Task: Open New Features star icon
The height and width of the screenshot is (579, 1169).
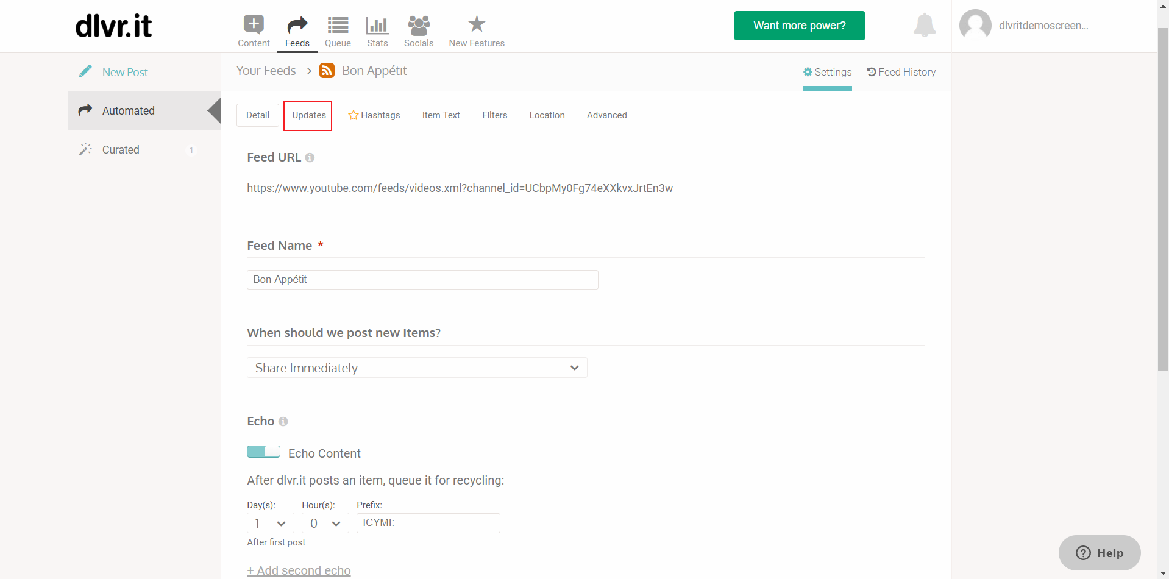Action: point(477,24)
